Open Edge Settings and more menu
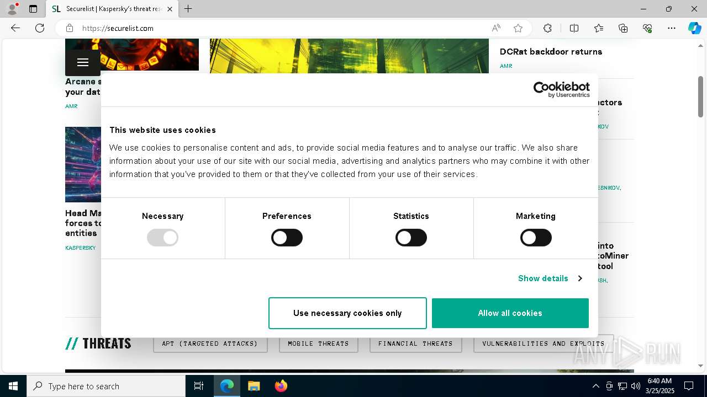The image size is (707, 397). (x=672, y=28)
